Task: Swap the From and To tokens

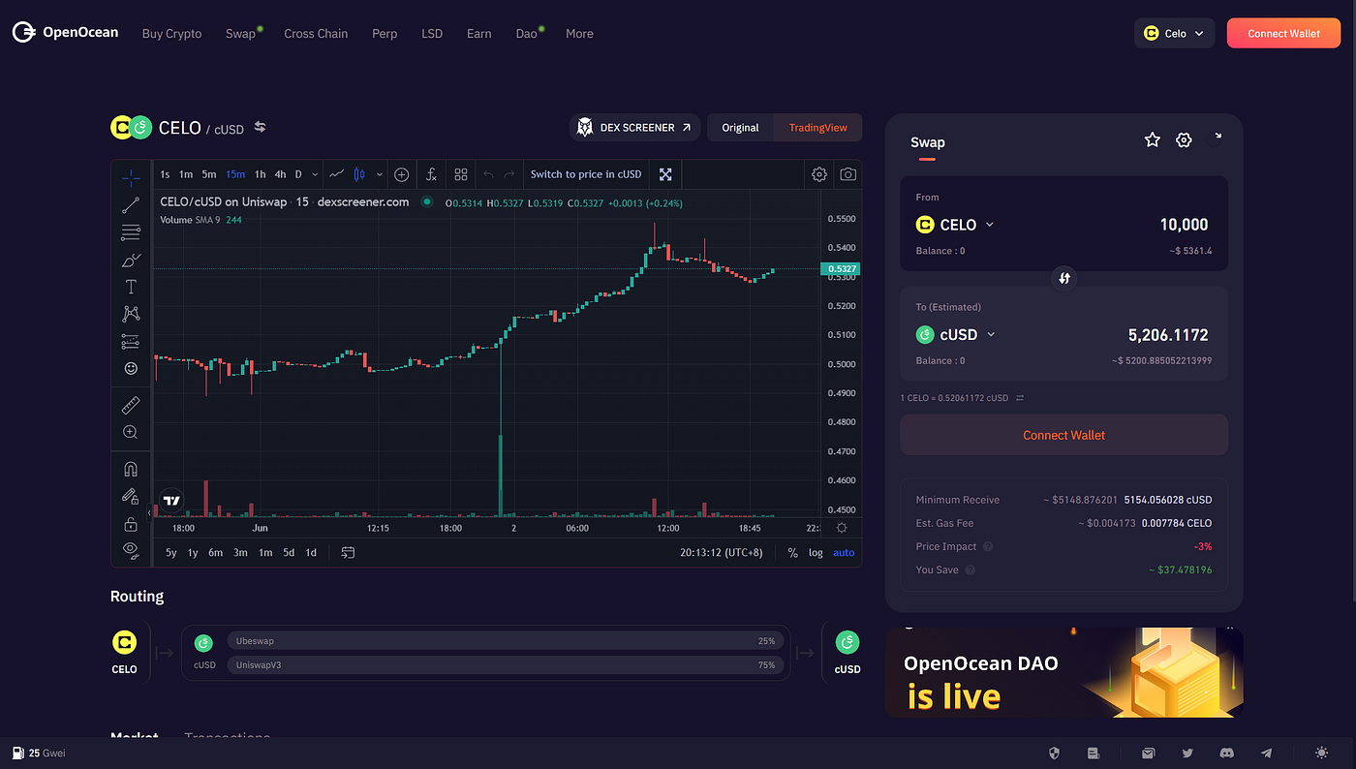Action: click(1064, 278)
